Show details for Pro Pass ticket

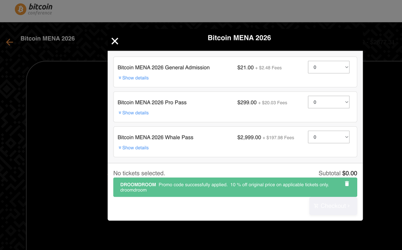click(x=133, y=113)
